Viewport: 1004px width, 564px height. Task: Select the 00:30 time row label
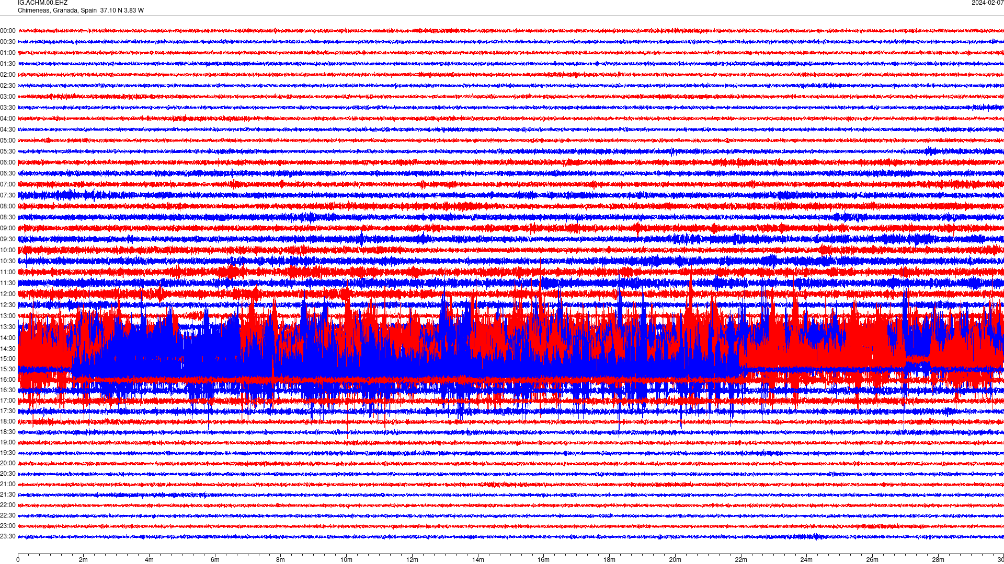tap(8, 42)
